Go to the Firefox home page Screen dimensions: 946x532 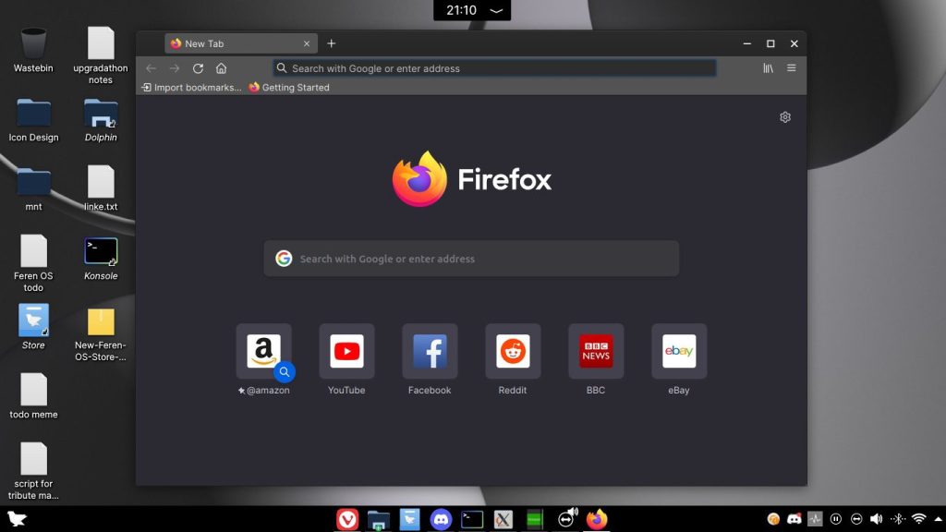(221, 68)
